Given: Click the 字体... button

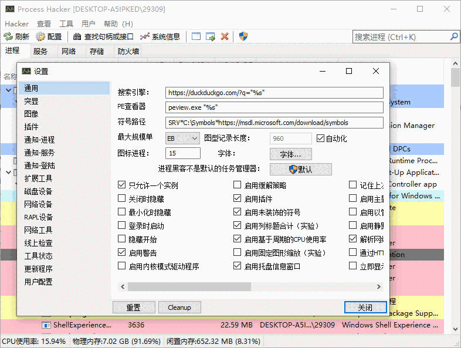Looking at the screenshot, I should click(291, 154).
